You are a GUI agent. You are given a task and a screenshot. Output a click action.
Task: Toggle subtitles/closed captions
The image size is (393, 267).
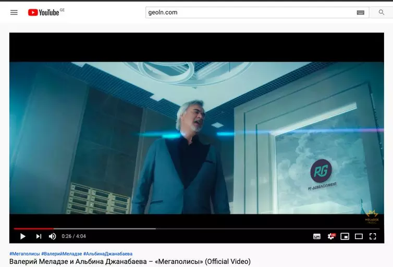317,236
